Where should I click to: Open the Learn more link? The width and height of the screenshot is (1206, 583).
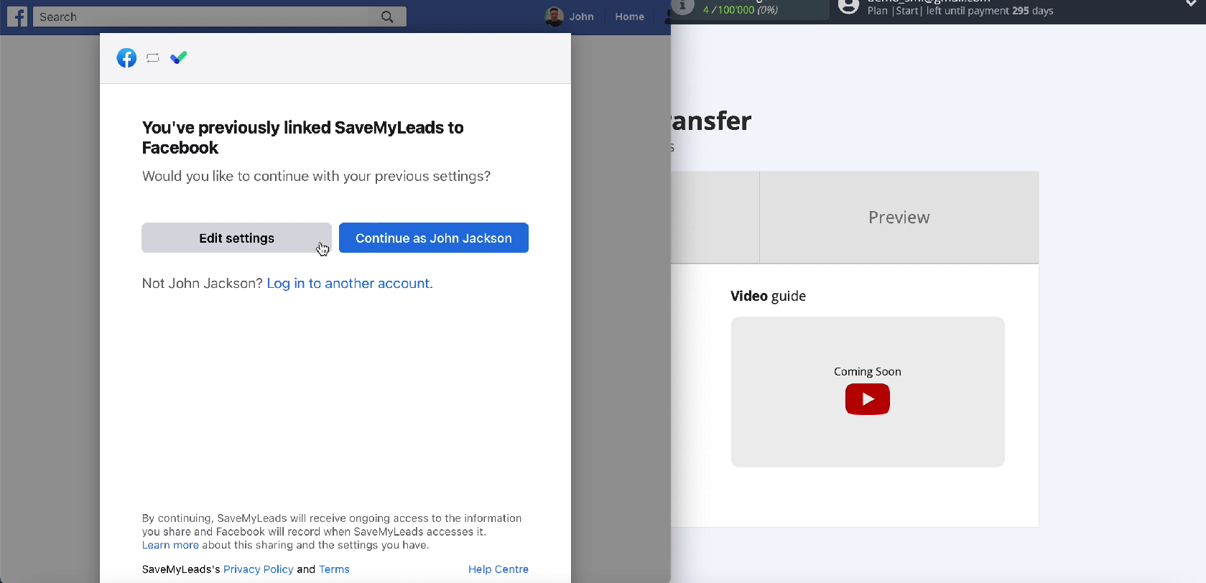coord(170,545)
